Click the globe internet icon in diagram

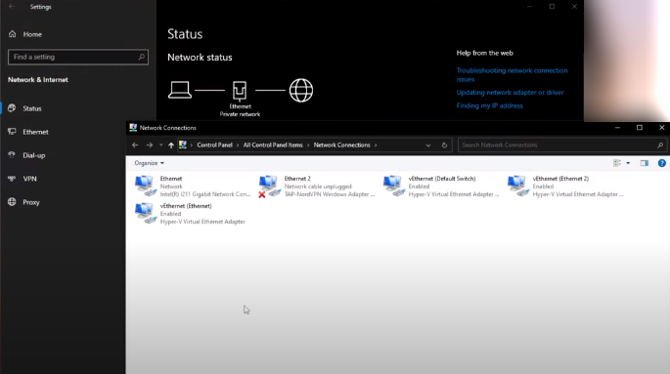click(x=301, y=90)
